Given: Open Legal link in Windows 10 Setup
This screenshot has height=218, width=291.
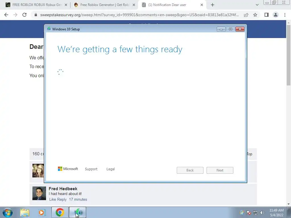Looking at the screenshot, I should tap(111, 169).
